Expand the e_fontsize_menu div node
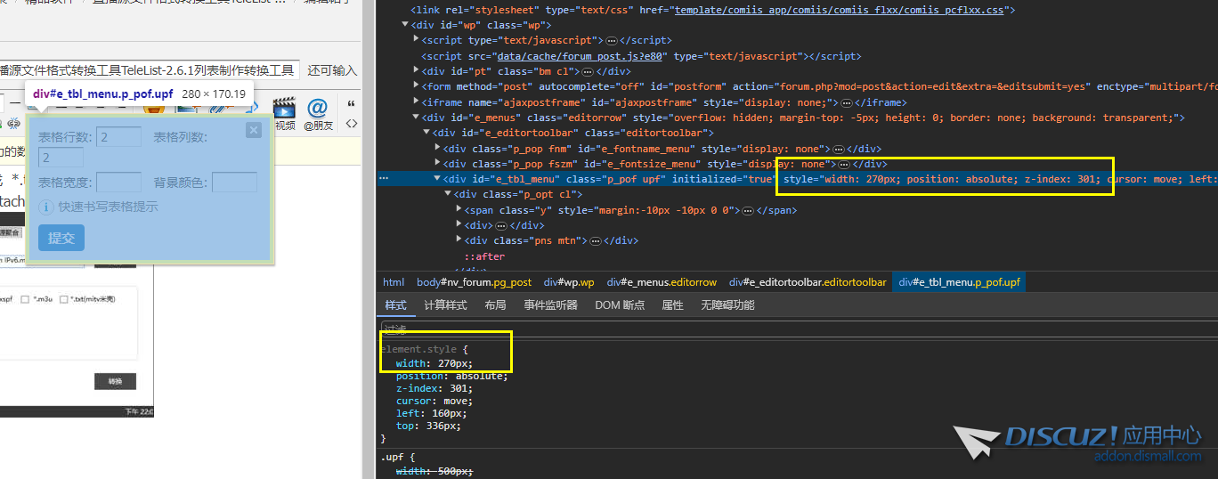This screenshot has width=1218, height=479. pyautogui.click(x=438, y=164)
